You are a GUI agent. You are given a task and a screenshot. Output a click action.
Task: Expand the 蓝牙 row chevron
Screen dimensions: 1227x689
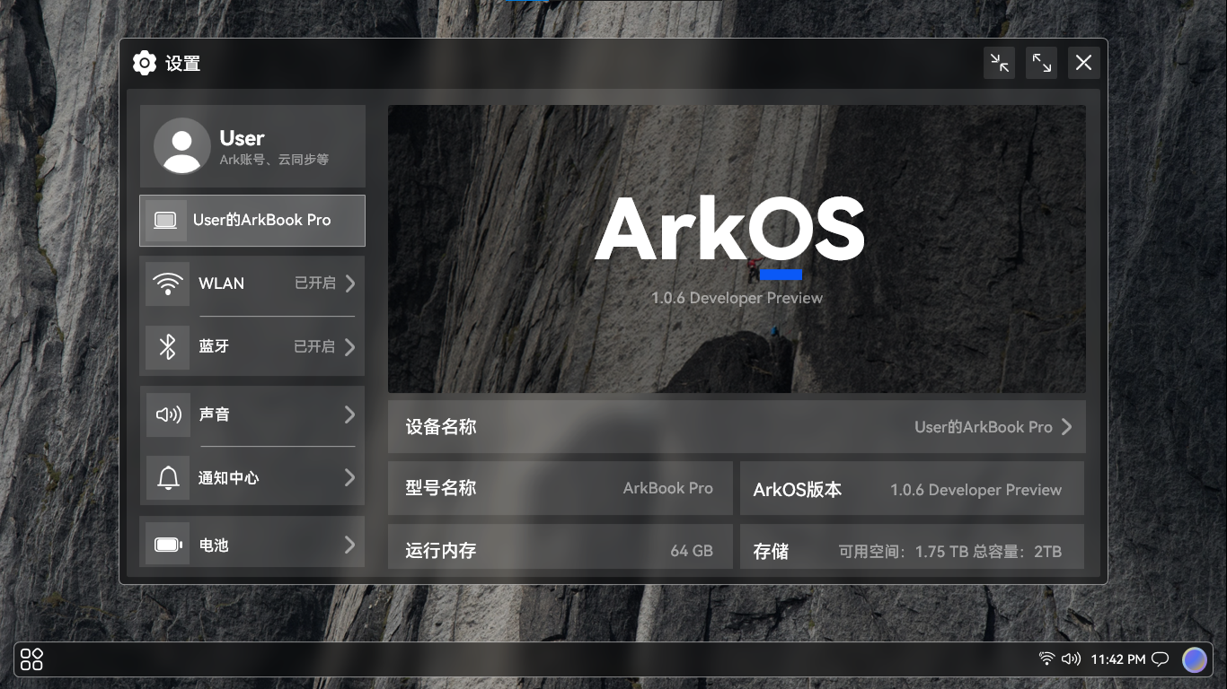point(350,347)
